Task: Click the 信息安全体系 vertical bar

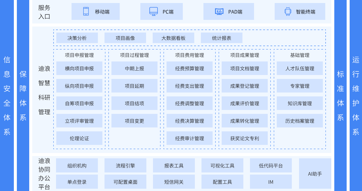Action: (7, 95)
